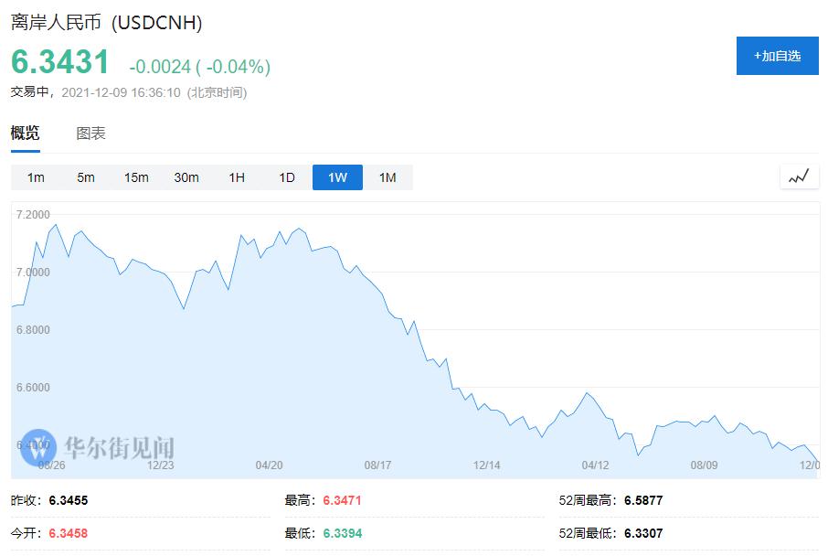828x556 pixels.
Task: Click the 6.3431 current price
Action: click(x=60, y=62)
